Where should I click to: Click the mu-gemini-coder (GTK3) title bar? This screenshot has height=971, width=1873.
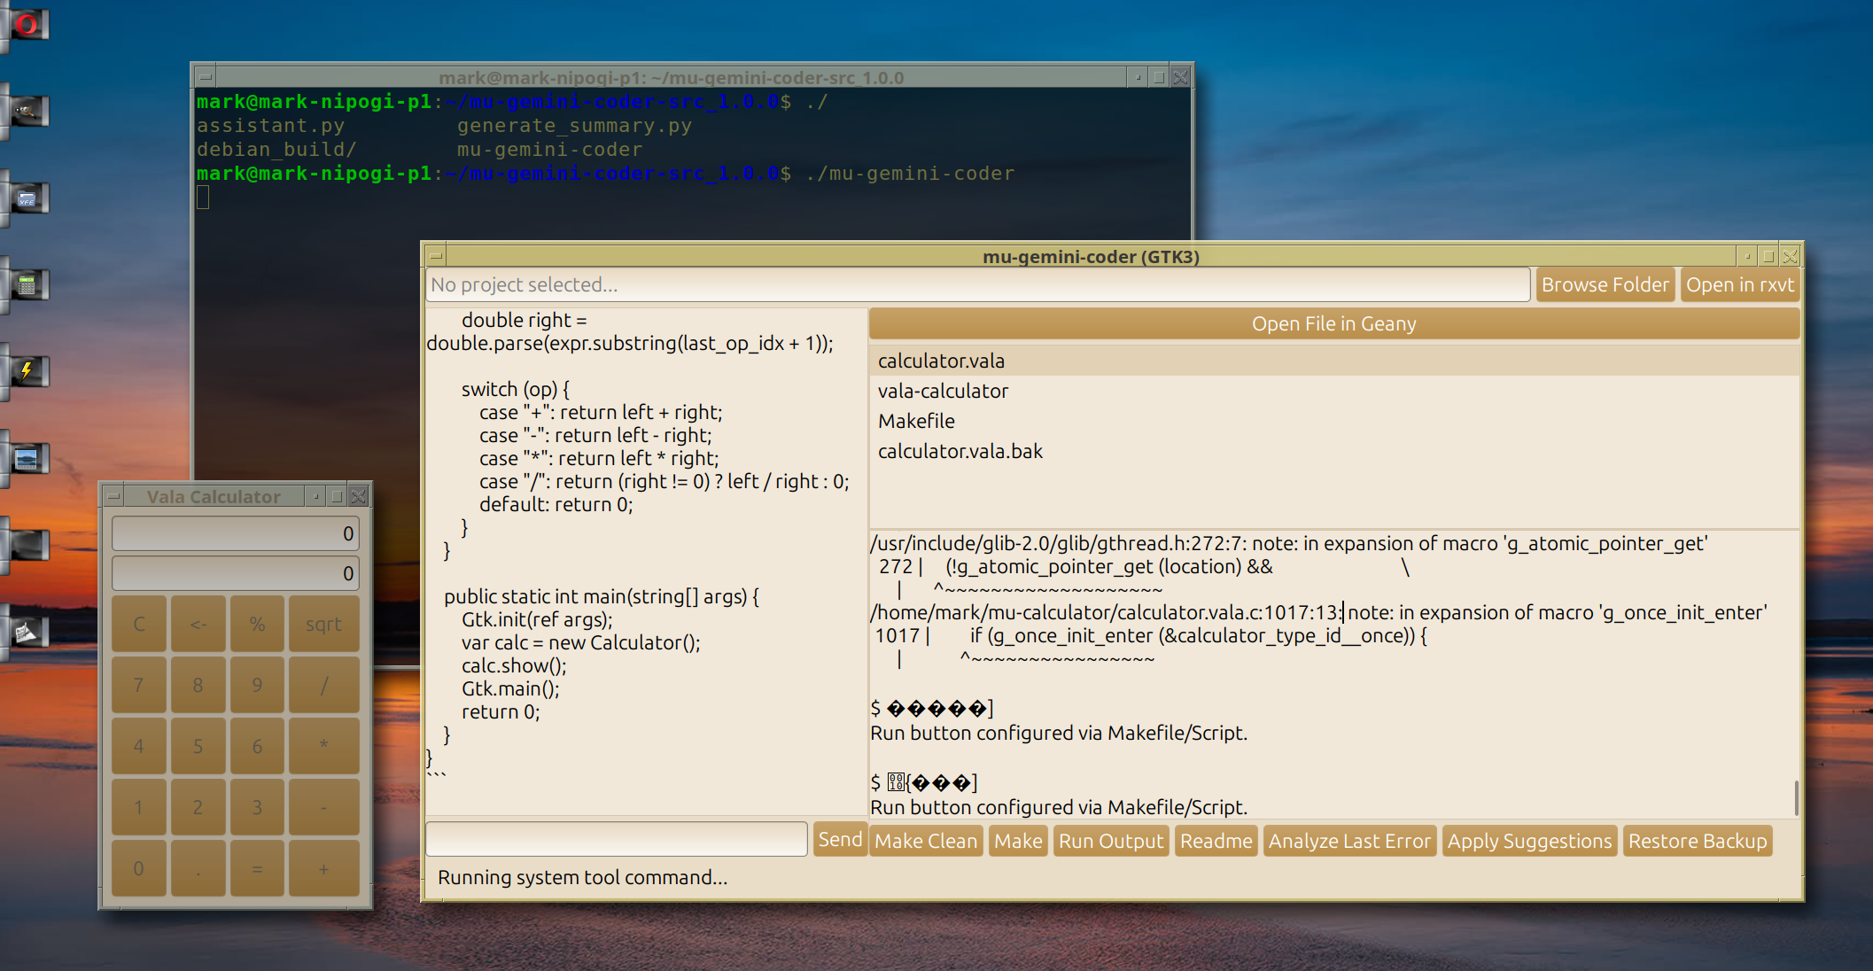click(1091, 257)
